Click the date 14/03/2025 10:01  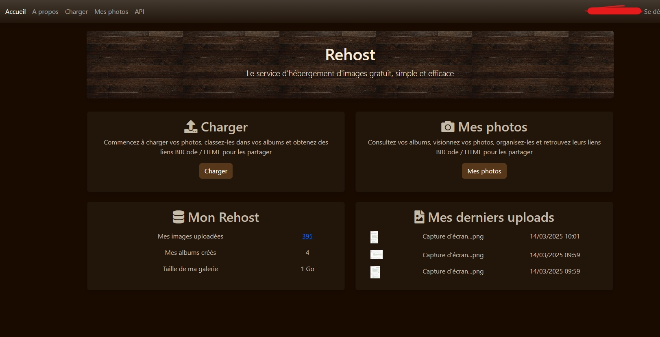555,236
